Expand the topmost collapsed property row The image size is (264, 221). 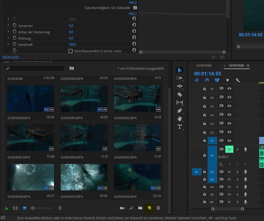pos(8,19)
